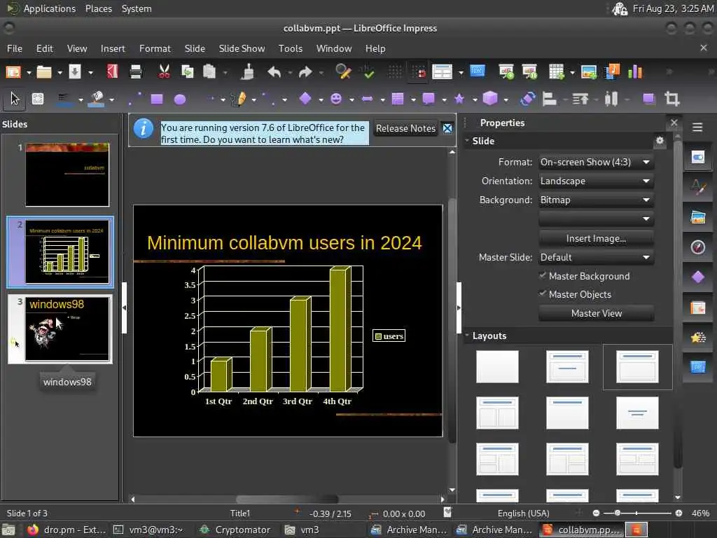Insert a chart using the bar chart icon
Image resolution: width=717 pixels, height=538 pixels.
coord(635,72)
